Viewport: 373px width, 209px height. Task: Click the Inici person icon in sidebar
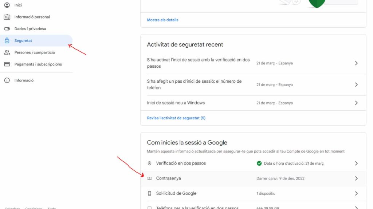(7, 5)
